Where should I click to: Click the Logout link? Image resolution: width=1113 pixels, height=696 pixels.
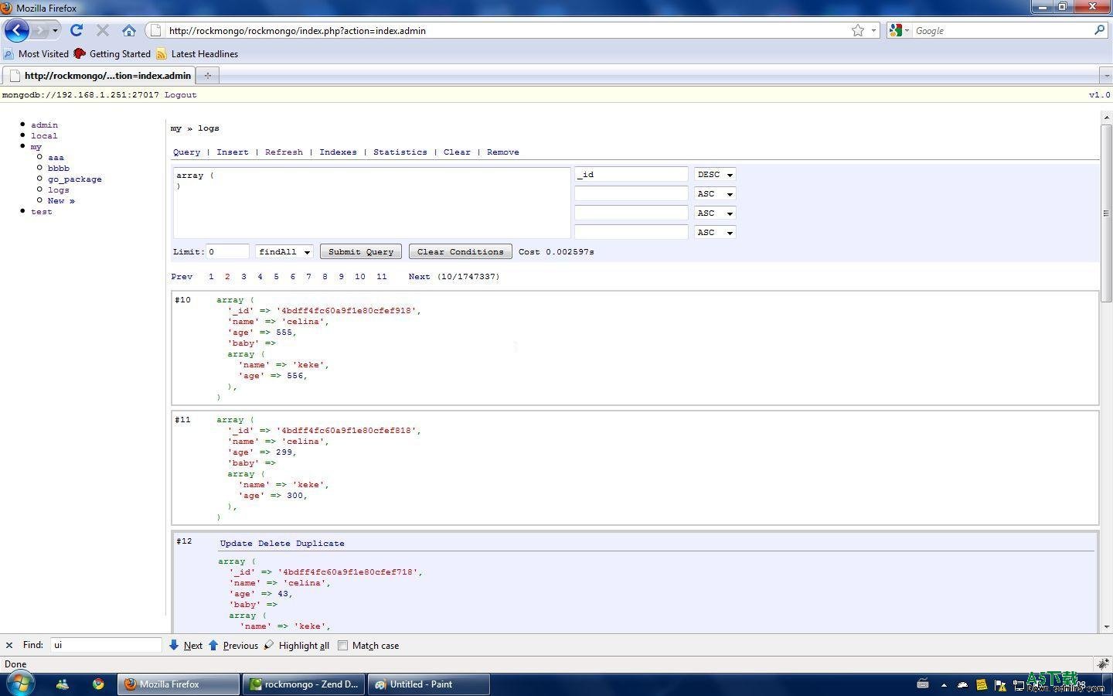pos(181,95)
